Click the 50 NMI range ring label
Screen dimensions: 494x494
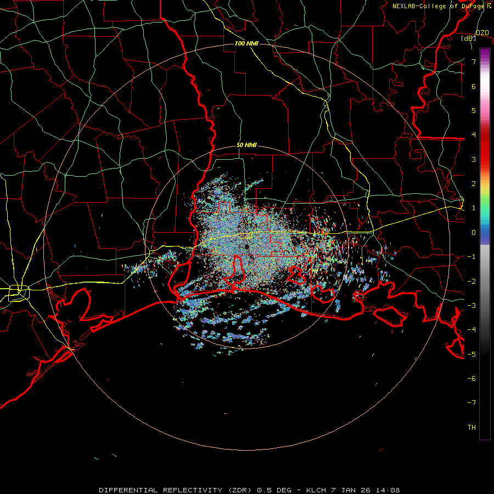[x=246, y=145]
